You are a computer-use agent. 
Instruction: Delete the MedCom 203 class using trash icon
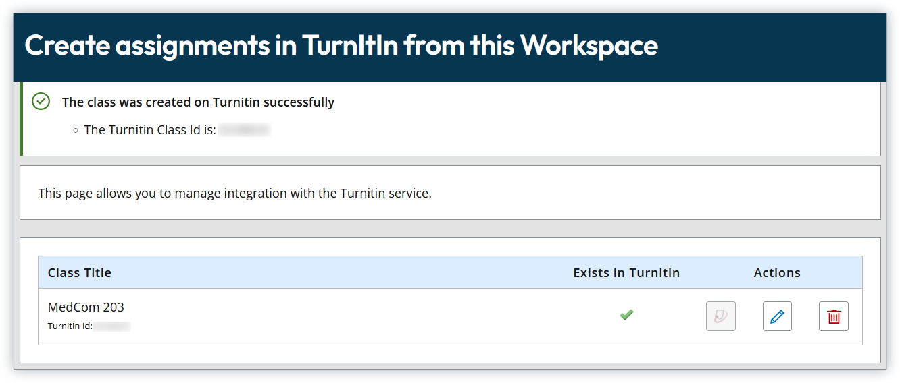(834, 316)
